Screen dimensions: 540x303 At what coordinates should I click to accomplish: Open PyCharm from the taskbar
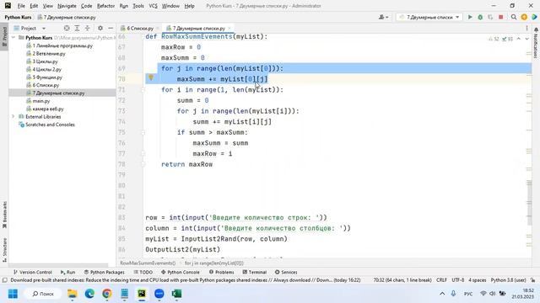coord(142,294)
